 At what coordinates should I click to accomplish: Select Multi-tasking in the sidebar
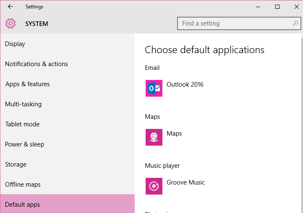pyautogui.click(x=23, y=104)
